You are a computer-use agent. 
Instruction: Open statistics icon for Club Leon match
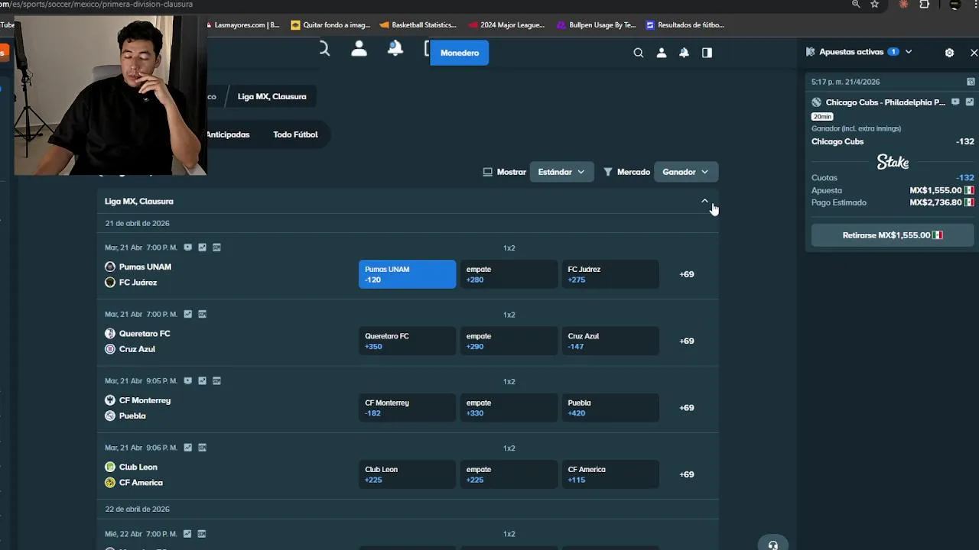pos(187,448)
